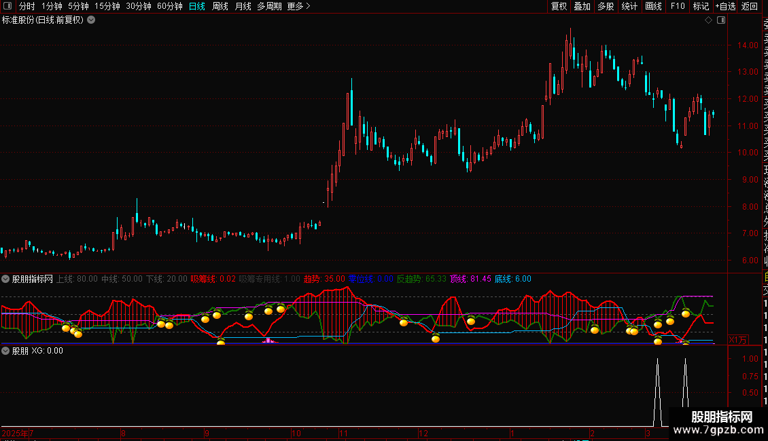Click the 上线: 80.00 label

click(x=77, y=279)
